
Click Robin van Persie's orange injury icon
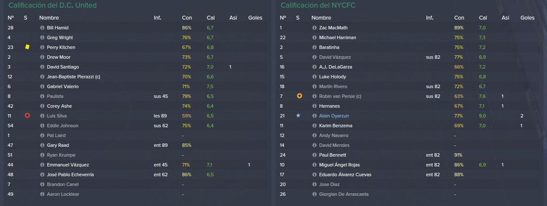tap(299, 96)
